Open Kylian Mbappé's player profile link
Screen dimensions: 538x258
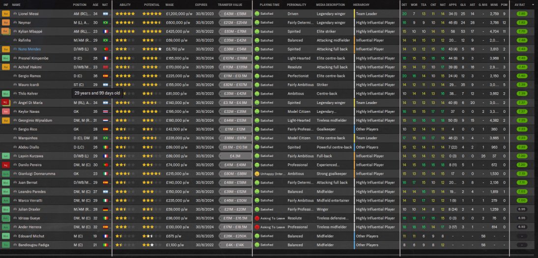[x=30, y=31]
